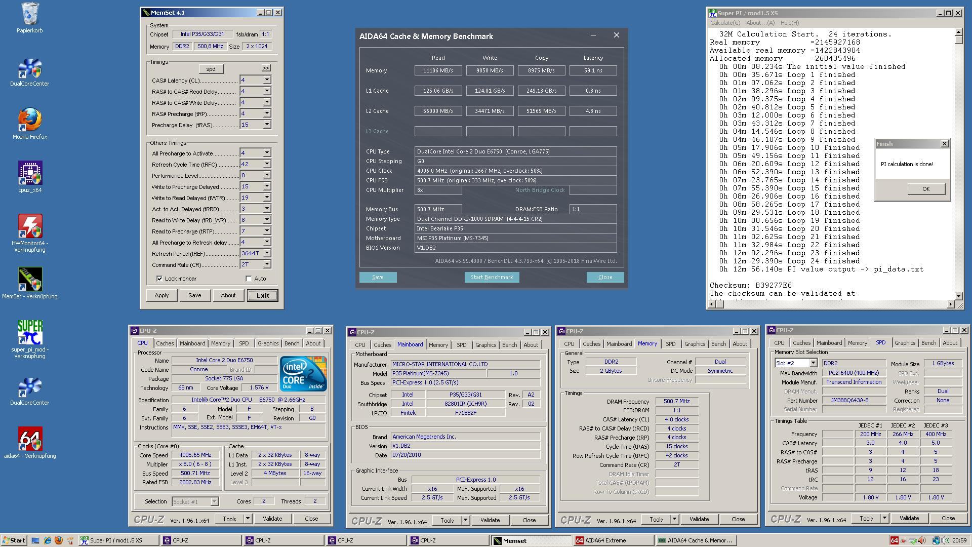Open the Tools dropdown arrow in CPU-Z SPD window
The image size is (972, 547).
pos(884,518)
